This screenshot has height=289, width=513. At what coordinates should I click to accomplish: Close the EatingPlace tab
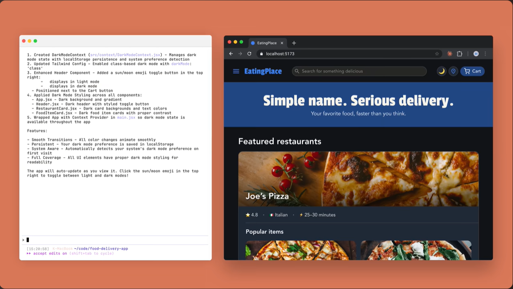[282, 43]
